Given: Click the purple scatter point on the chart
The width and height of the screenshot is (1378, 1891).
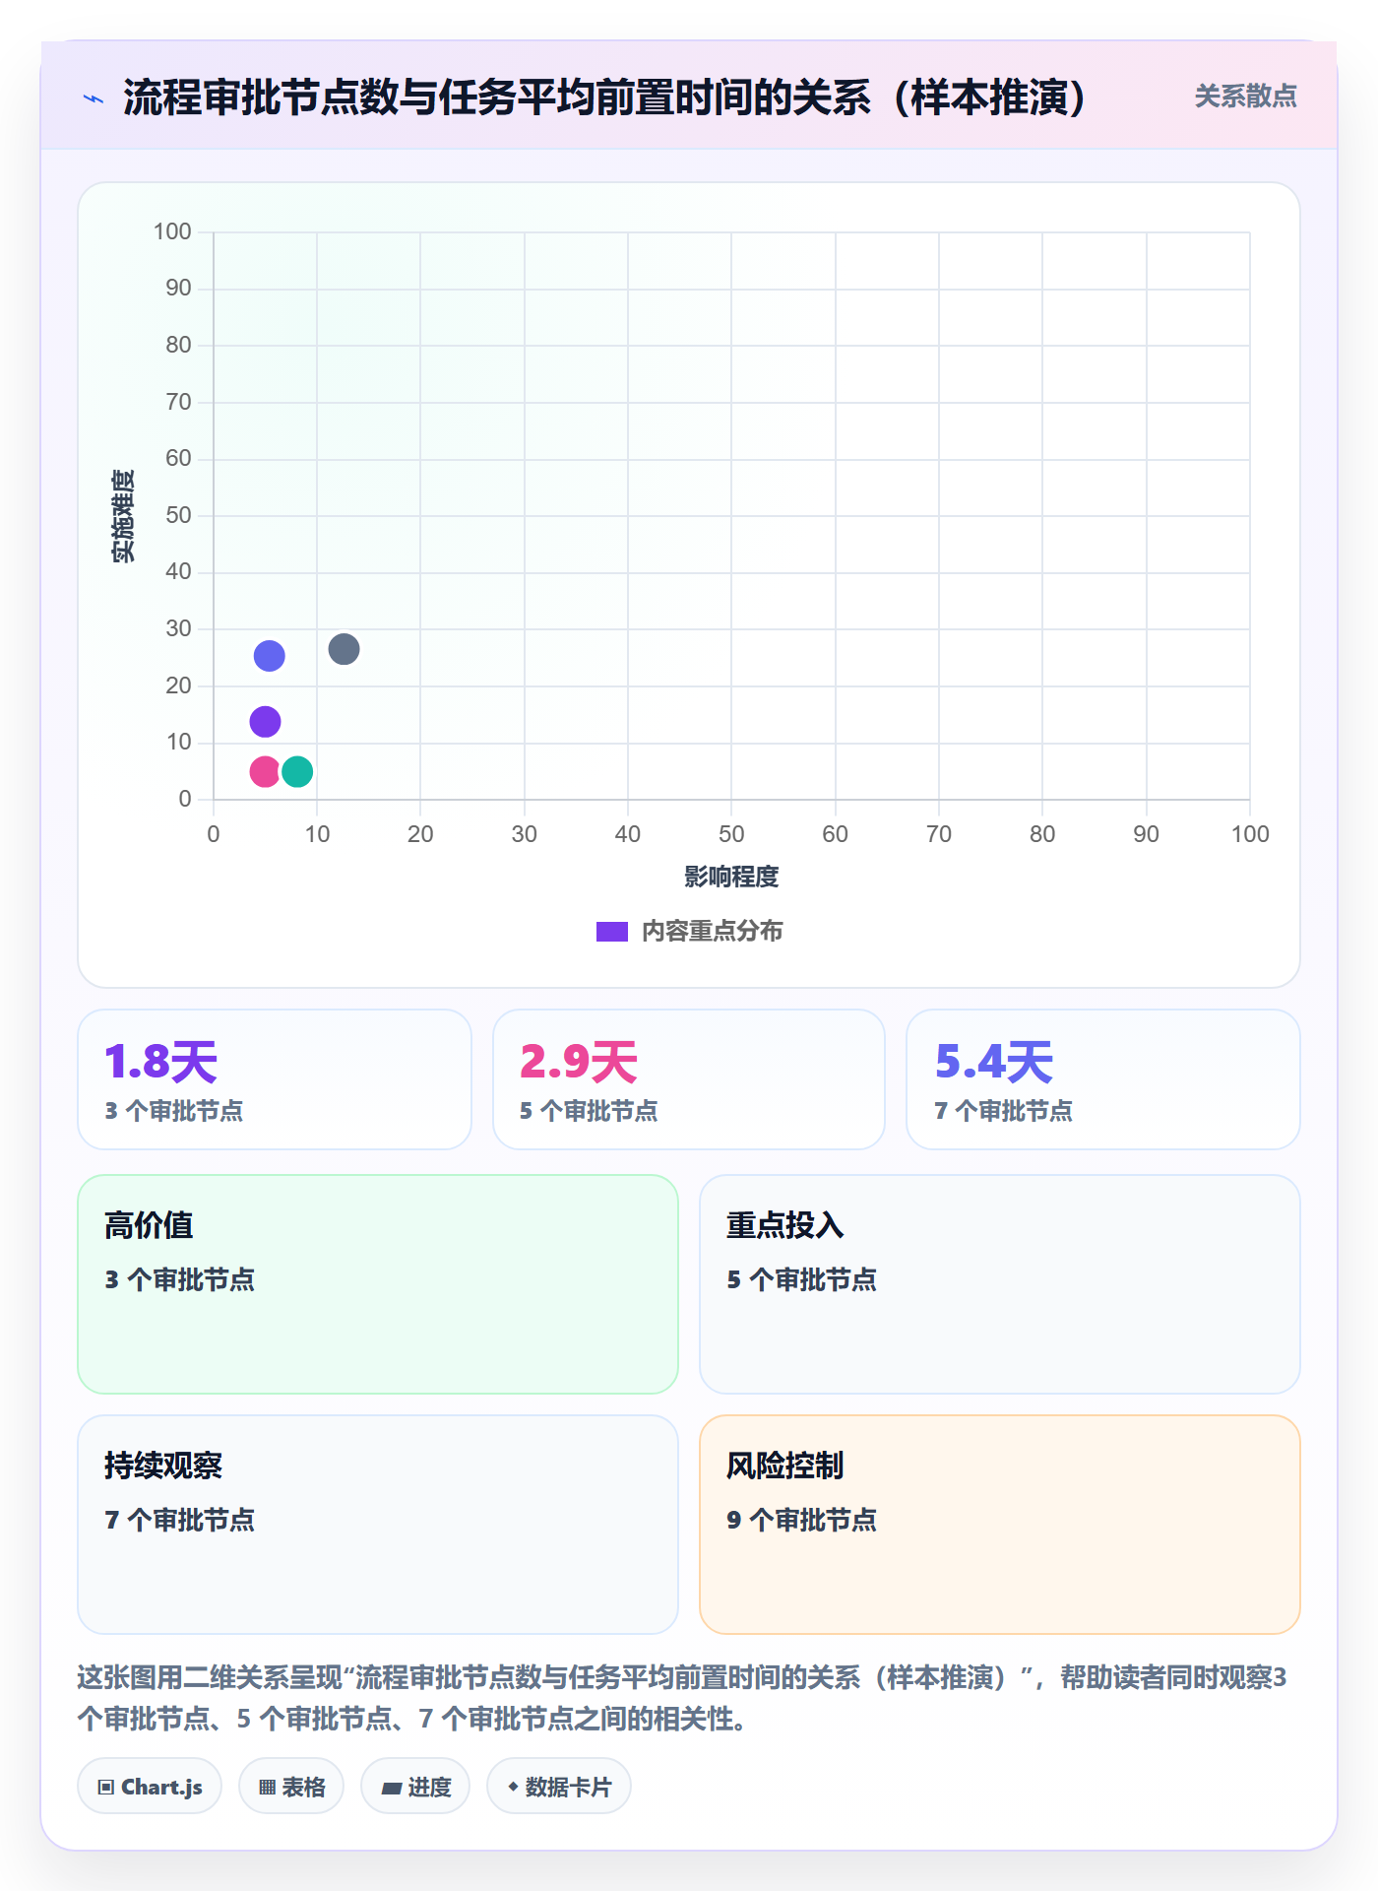Looking at the screenshot, I should [x=265, y=722].
